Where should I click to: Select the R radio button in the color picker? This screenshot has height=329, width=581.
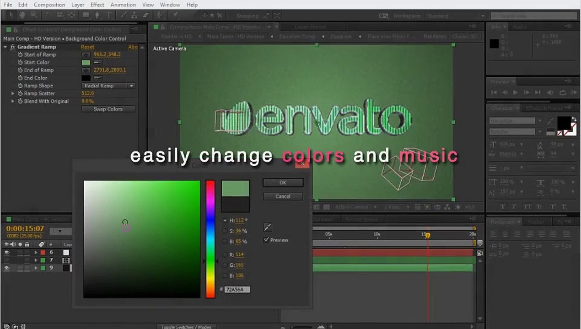(225, 255)
